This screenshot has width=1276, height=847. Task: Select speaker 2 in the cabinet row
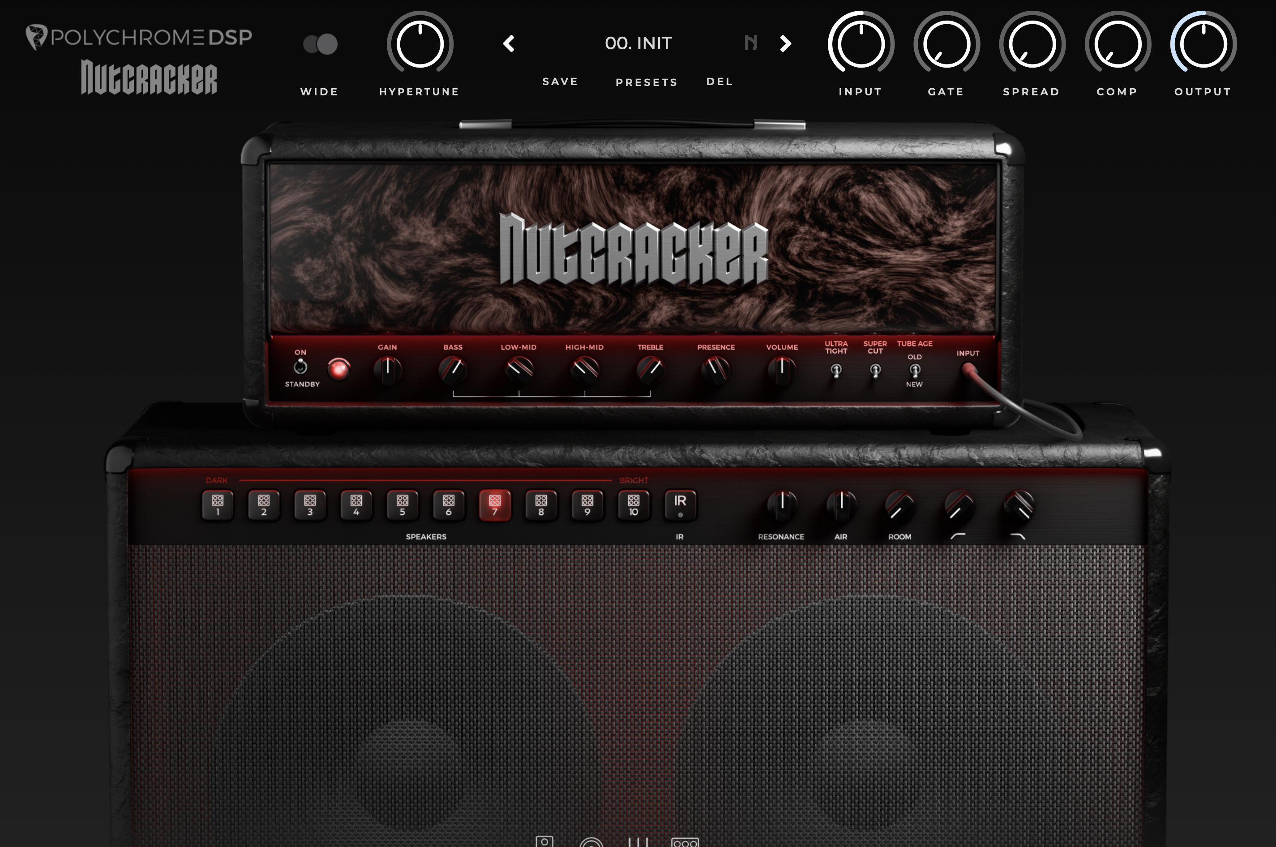(264, 505)
